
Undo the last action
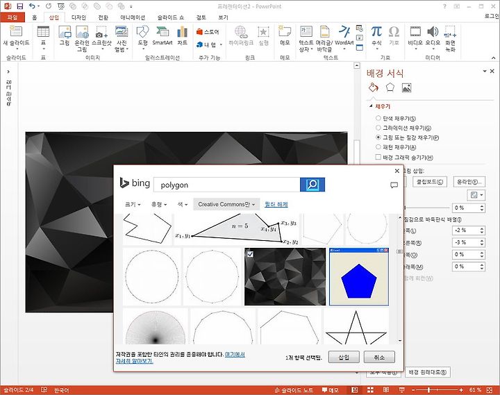coord(32,6)
